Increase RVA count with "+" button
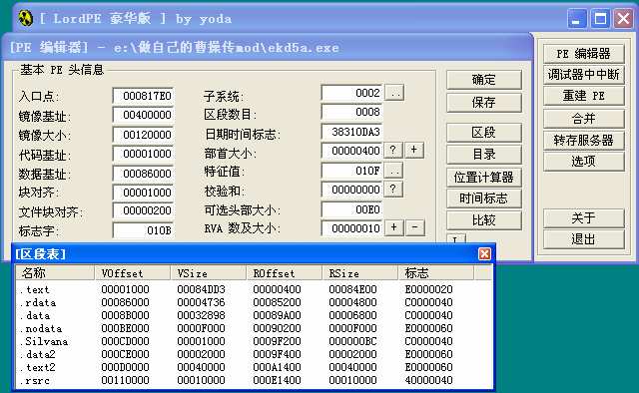This screenshot has height=393, width=639. click(x=394, y=227)
